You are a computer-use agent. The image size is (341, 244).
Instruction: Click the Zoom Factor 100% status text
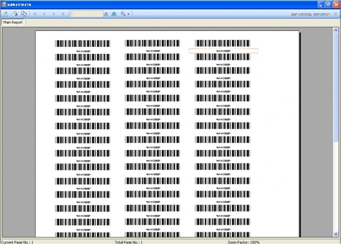244,242
